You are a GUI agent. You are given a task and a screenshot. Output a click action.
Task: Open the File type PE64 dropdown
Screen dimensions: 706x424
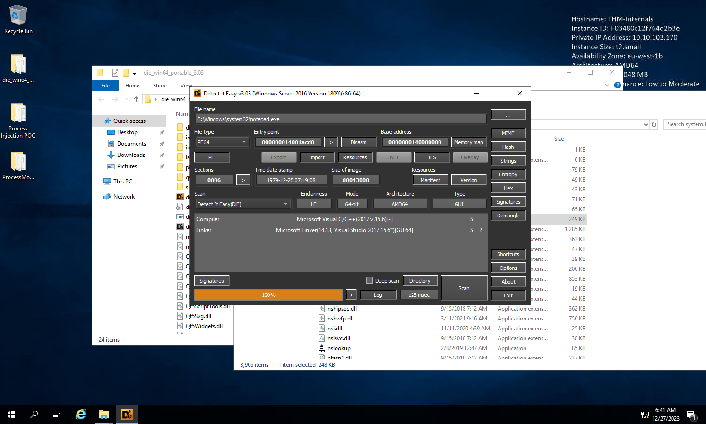(222, 142)
